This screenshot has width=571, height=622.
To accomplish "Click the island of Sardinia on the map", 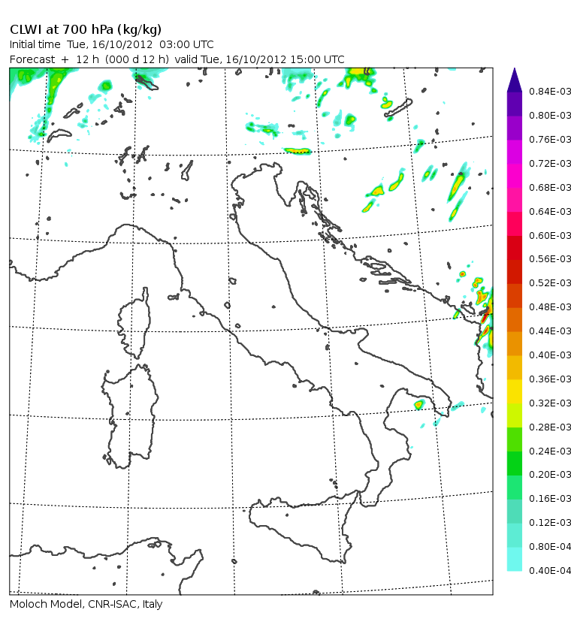I will click(x=131, y=416).
